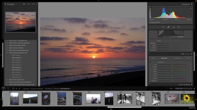Switch to the Saturation tab
The height and width of the screenshot is (110, 197).
coord(164,58)
